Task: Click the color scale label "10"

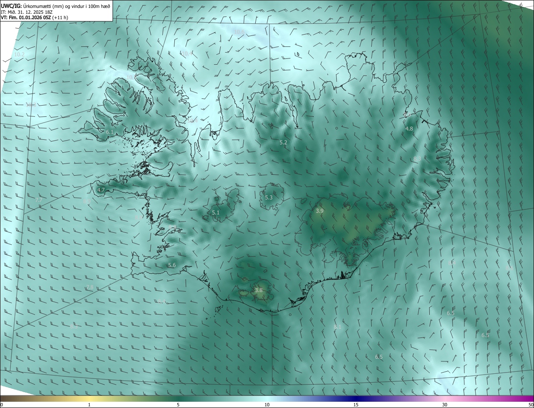Action: coord(267,405)
